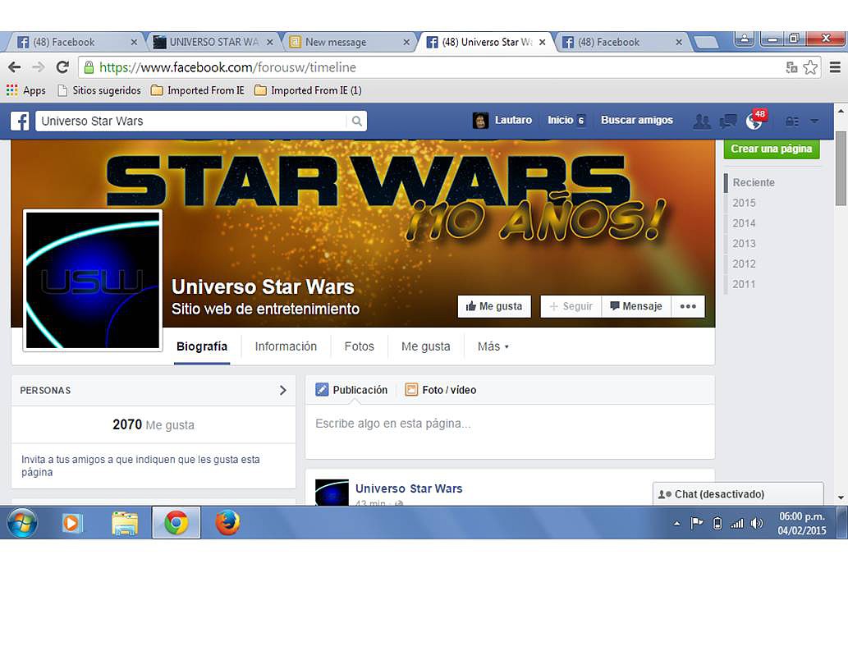
Task: Click Mensaje button
Action: (x=636, y=306)
